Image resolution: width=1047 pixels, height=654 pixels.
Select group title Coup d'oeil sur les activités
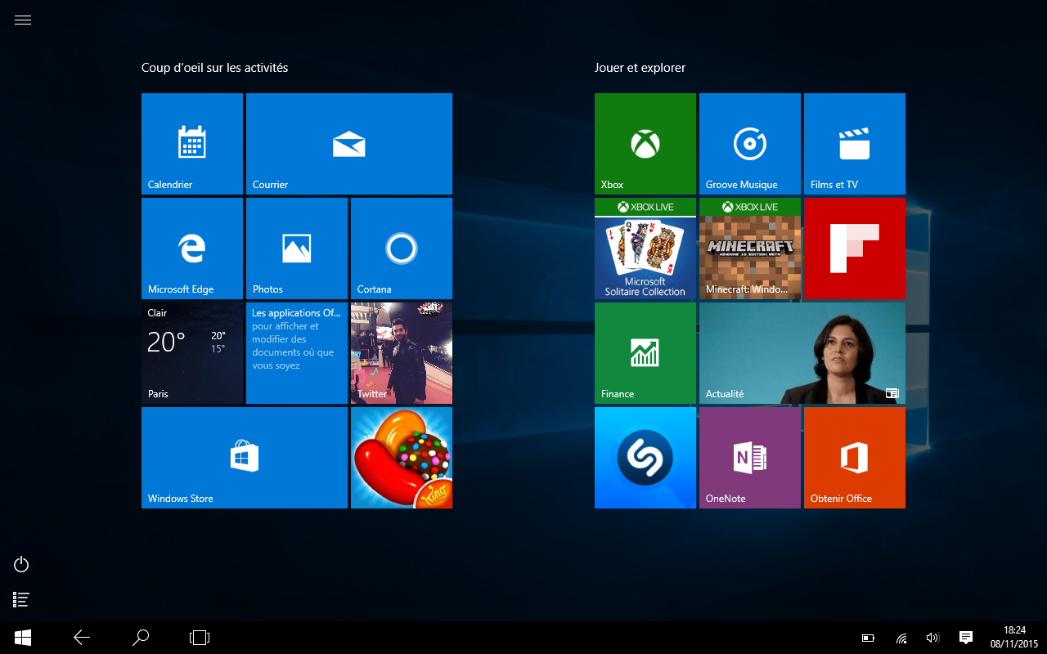[215, 68]
